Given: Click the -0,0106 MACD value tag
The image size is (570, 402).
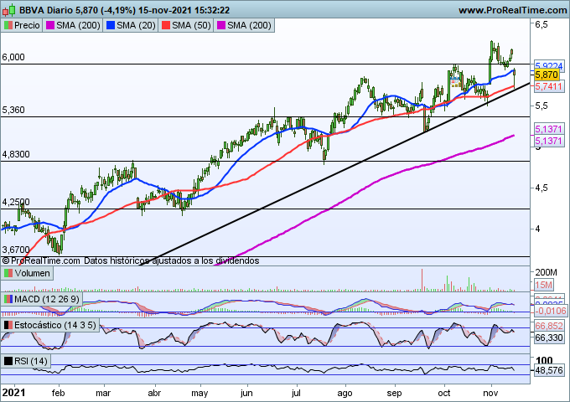Looking at the screenshot, I should (x=551, y=311).
